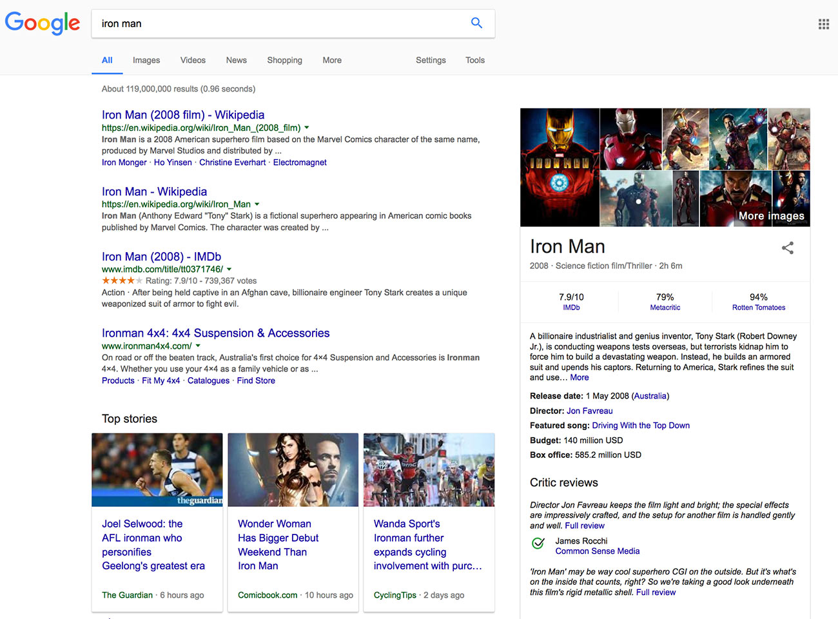The width and height of the screenshot is (838, 619).
Task: Open the More search menu
Action: [332, 60]
